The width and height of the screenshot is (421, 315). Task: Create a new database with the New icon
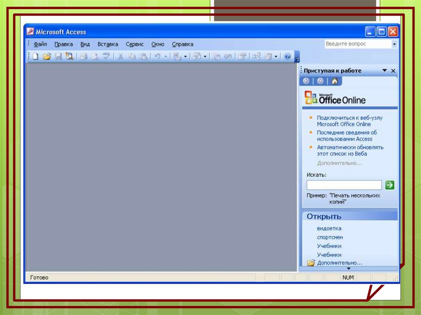(x=35, y=56)
